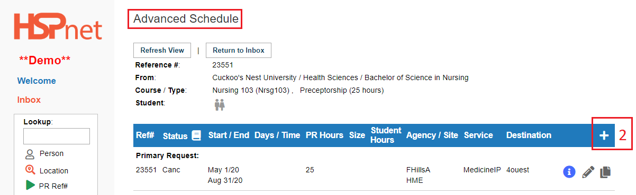Viewport: 636px width, 195px height.
Task: Open the Inbox menu item
Action: (29, 100)
